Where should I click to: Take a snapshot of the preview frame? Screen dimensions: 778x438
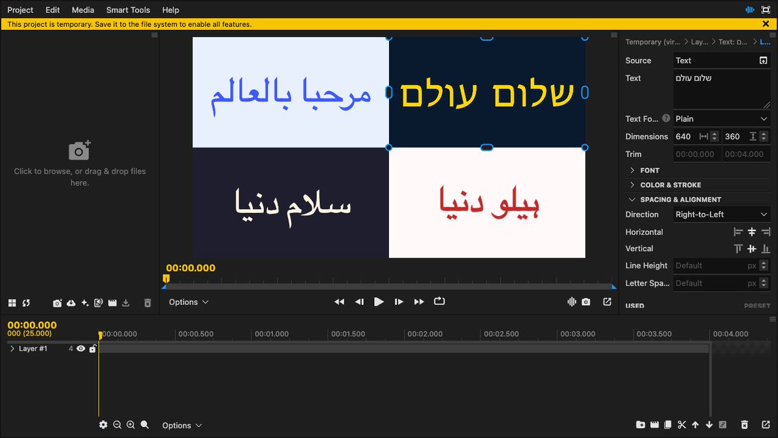pyautogui.click(x=586, y=302)
